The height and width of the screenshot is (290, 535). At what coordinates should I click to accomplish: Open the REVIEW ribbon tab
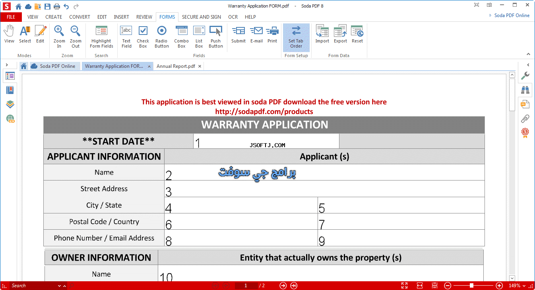tap(144, 17)
